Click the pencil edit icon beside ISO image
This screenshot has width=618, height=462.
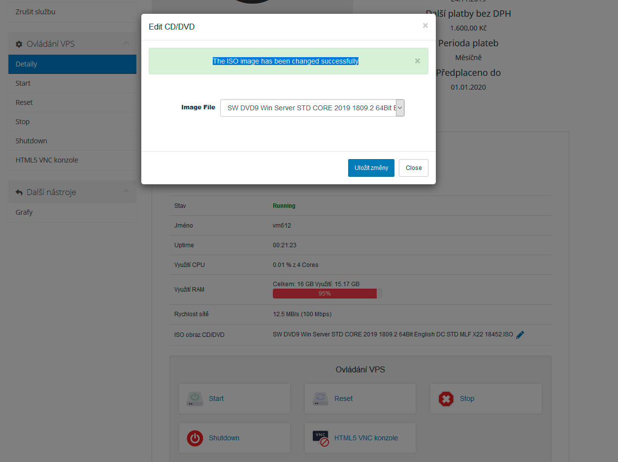520,334
